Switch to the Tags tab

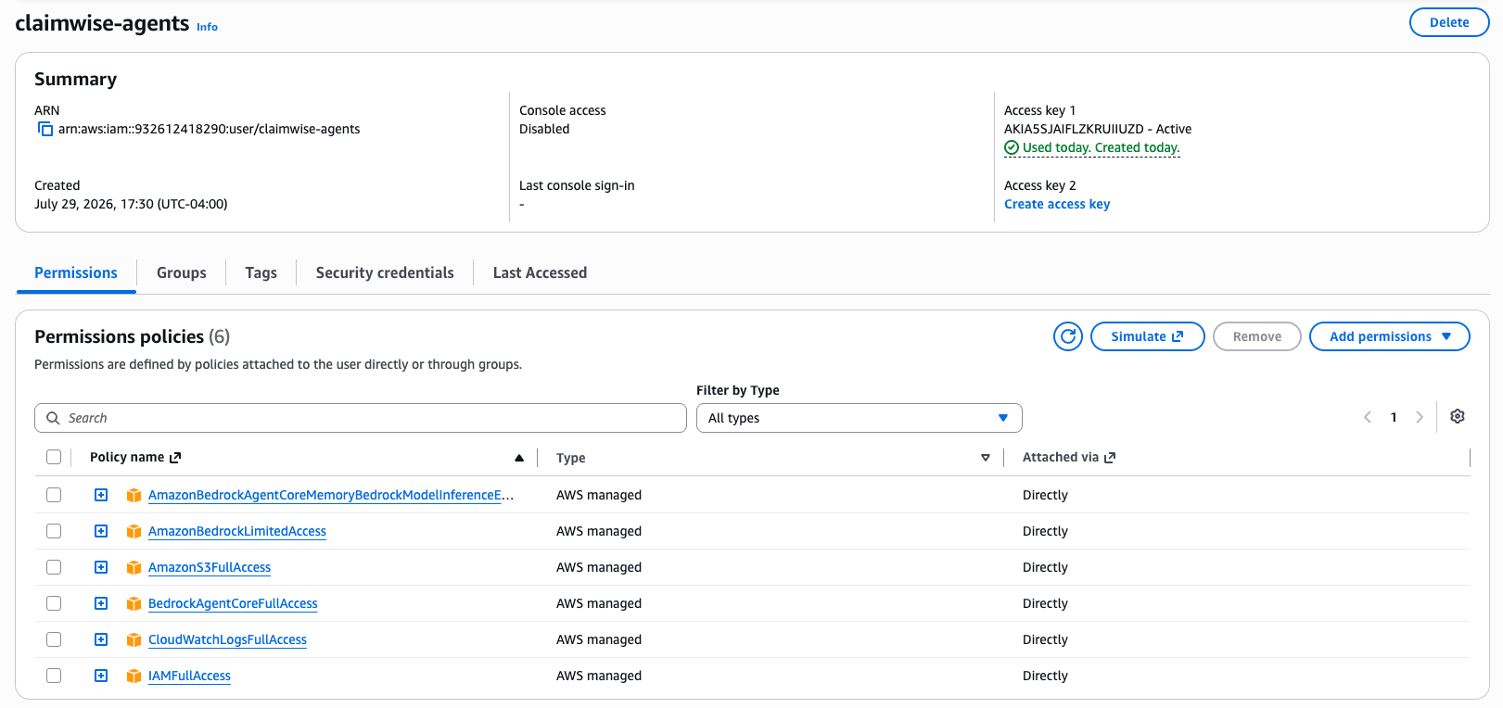pyautogui.click(x=261, y=272)
